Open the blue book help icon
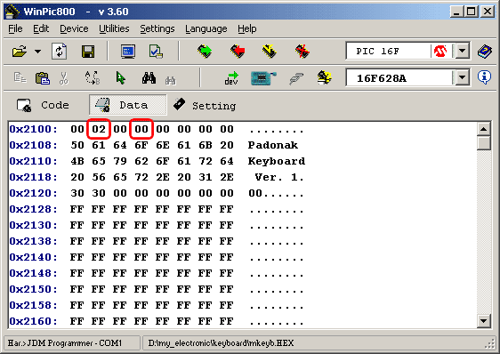Viewport: 500px width, 354px height. [484, 52]
